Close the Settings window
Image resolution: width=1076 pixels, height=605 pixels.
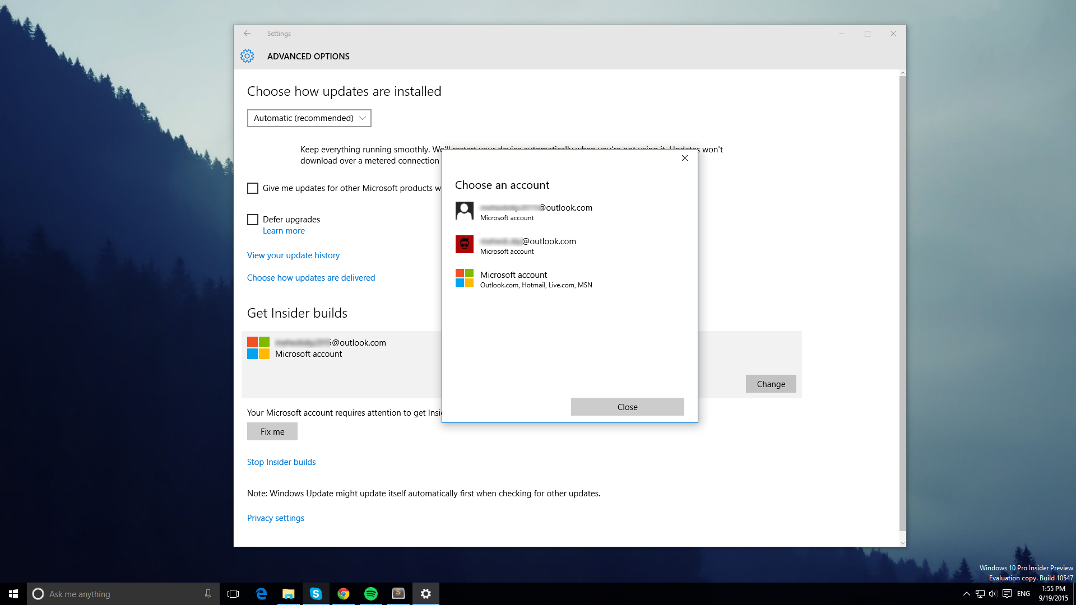click(893, 34)
